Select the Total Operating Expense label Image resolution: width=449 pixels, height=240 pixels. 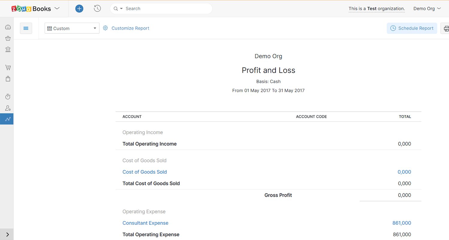pyautogui.click(x=151, y=235)
